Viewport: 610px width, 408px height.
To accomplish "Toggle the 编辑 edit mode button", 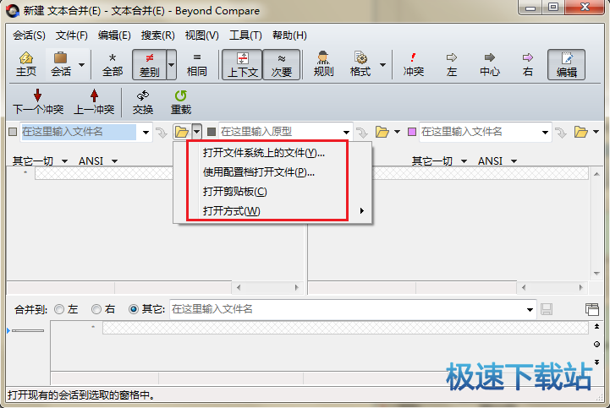I will [x=566, y=64].
